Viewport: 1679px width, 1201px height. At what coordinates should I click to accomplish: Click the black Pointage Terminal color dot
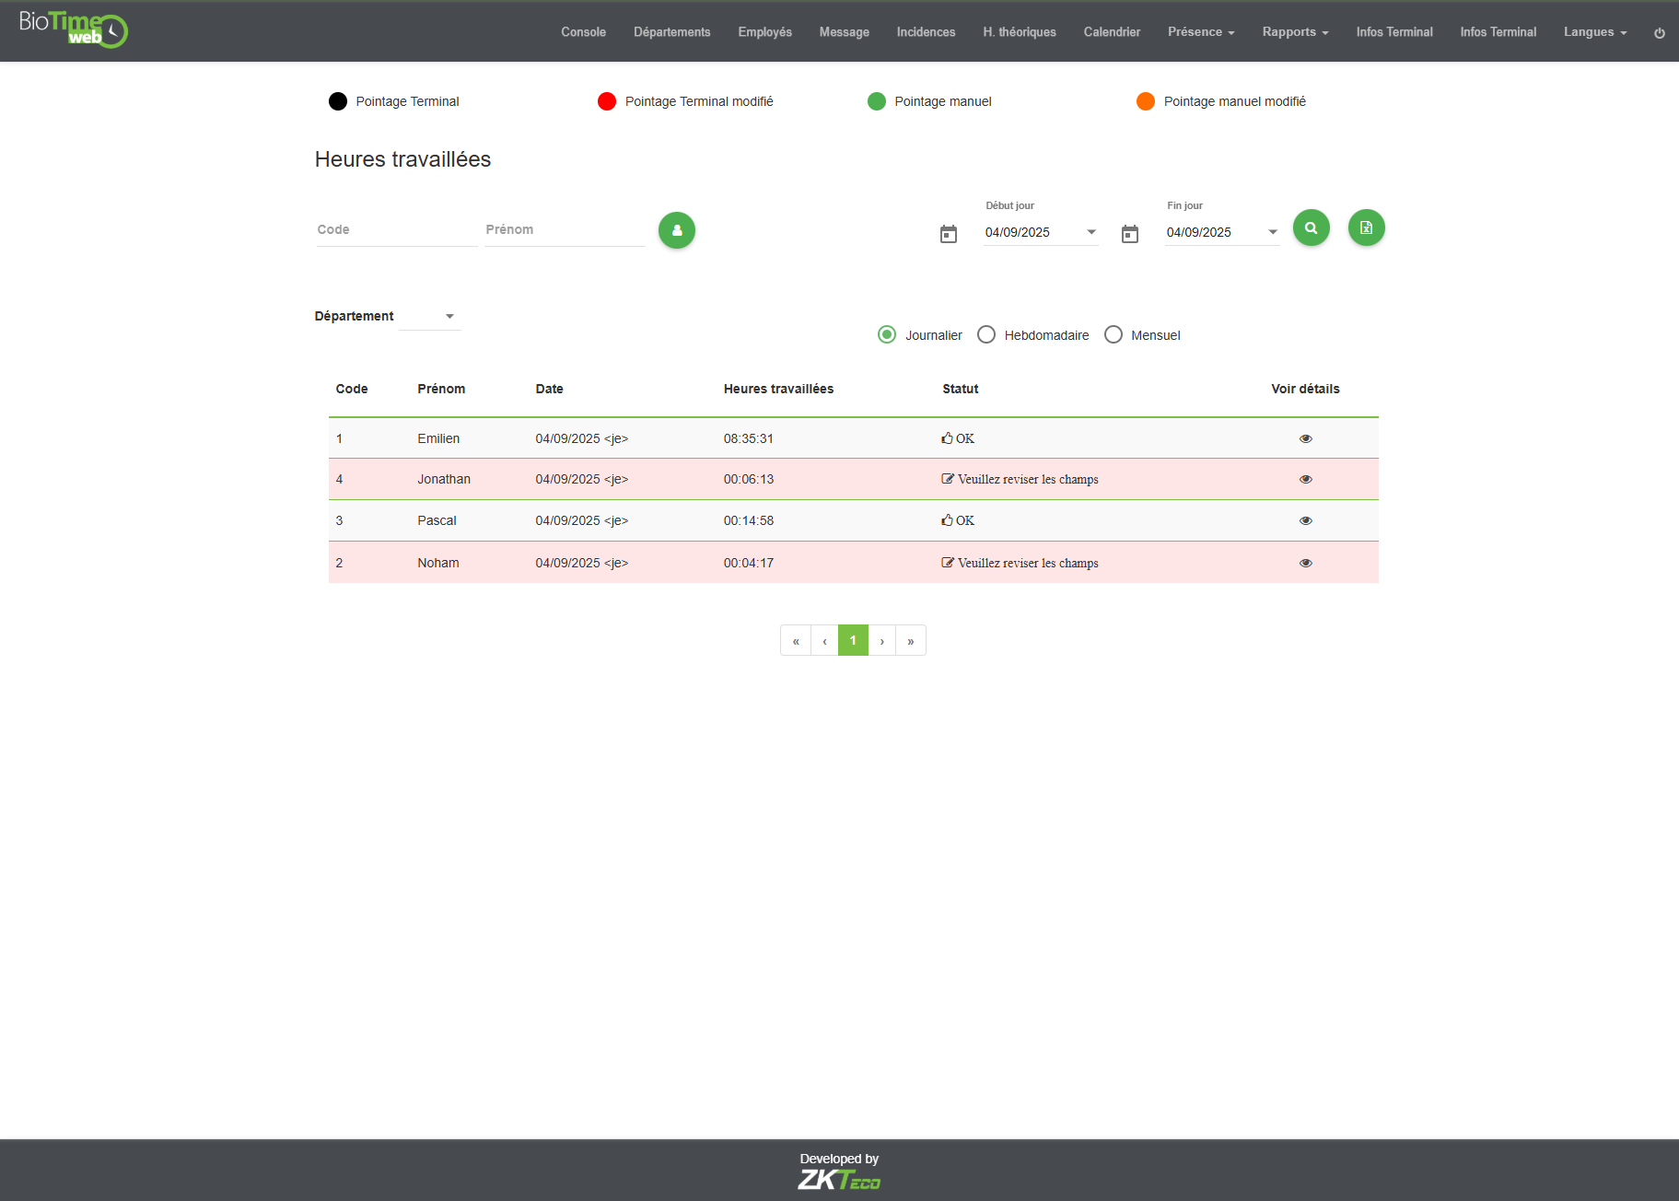click(338, 101)
